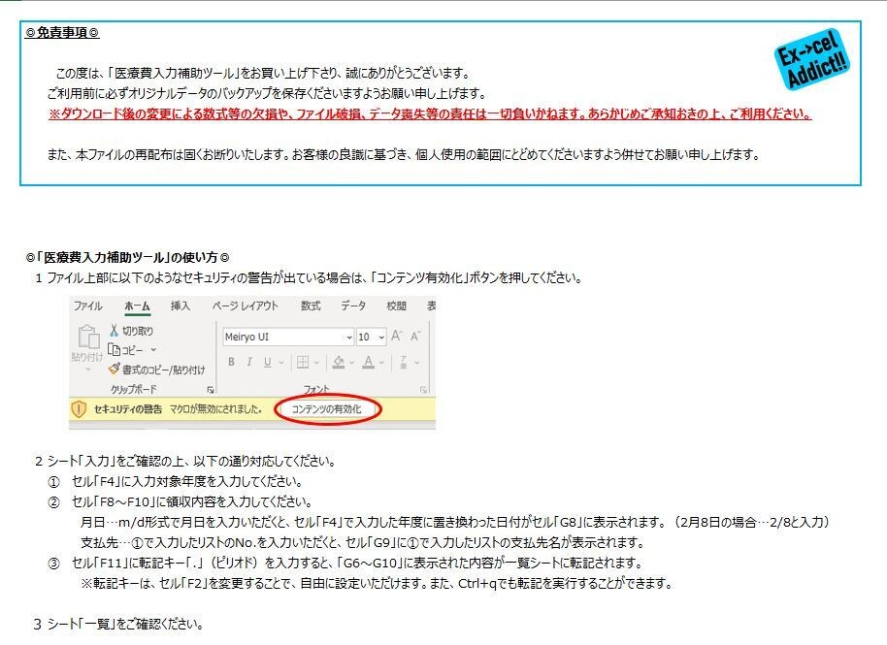Click the Borders grid icon
Screen dimensions: 887x645
pyautogui.click(x=303, y=362)
